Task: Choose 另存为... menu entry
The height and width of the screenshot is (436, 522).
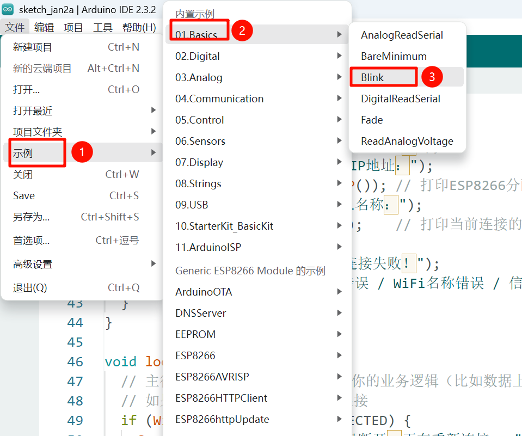Action: tap(82, 217)
